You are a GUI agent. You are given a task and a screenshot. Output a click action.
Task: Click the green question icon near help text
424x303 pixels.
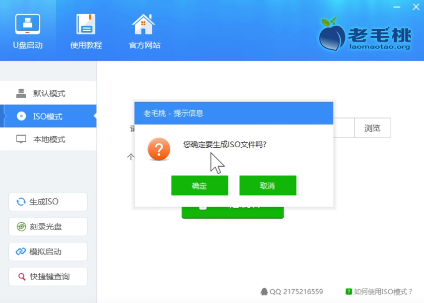(x=348, y=292)
